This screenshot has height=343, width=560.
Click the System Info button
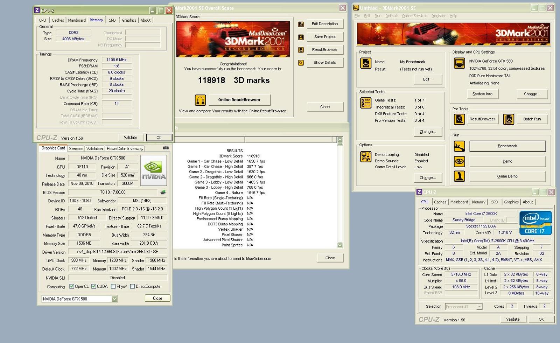point(482,94)
